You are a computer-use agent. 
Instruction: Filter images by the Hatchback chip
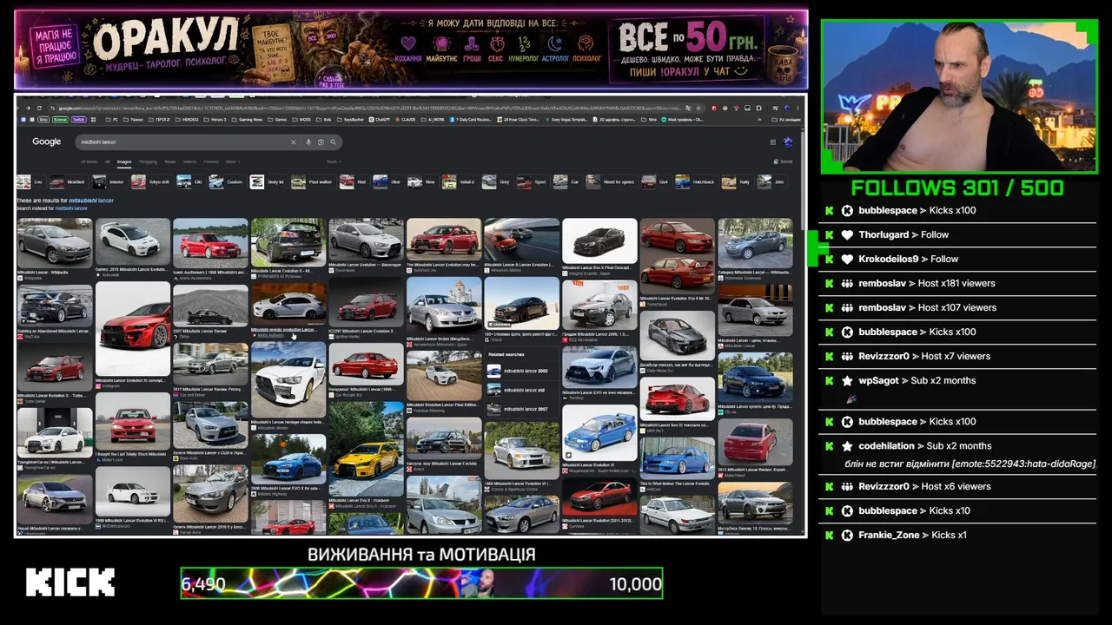697,182
